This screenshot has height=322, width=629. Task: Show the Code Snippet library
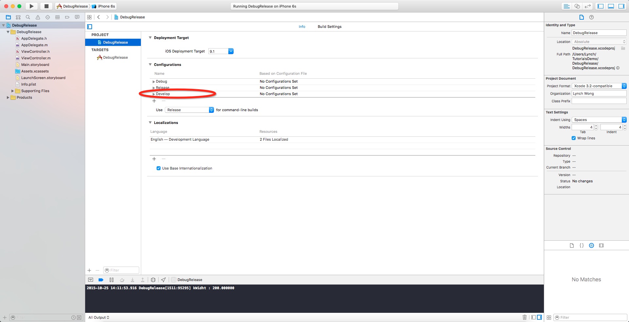coord(581,245)
